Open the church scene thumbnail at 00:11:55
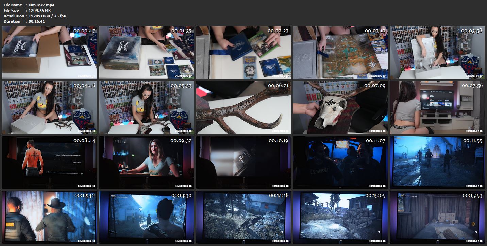487x246 pixels. (x=437, y=162)
